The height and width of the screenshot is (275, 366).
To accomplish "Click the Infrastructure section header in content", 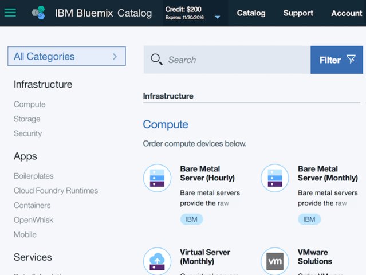I will pos(168,96).
